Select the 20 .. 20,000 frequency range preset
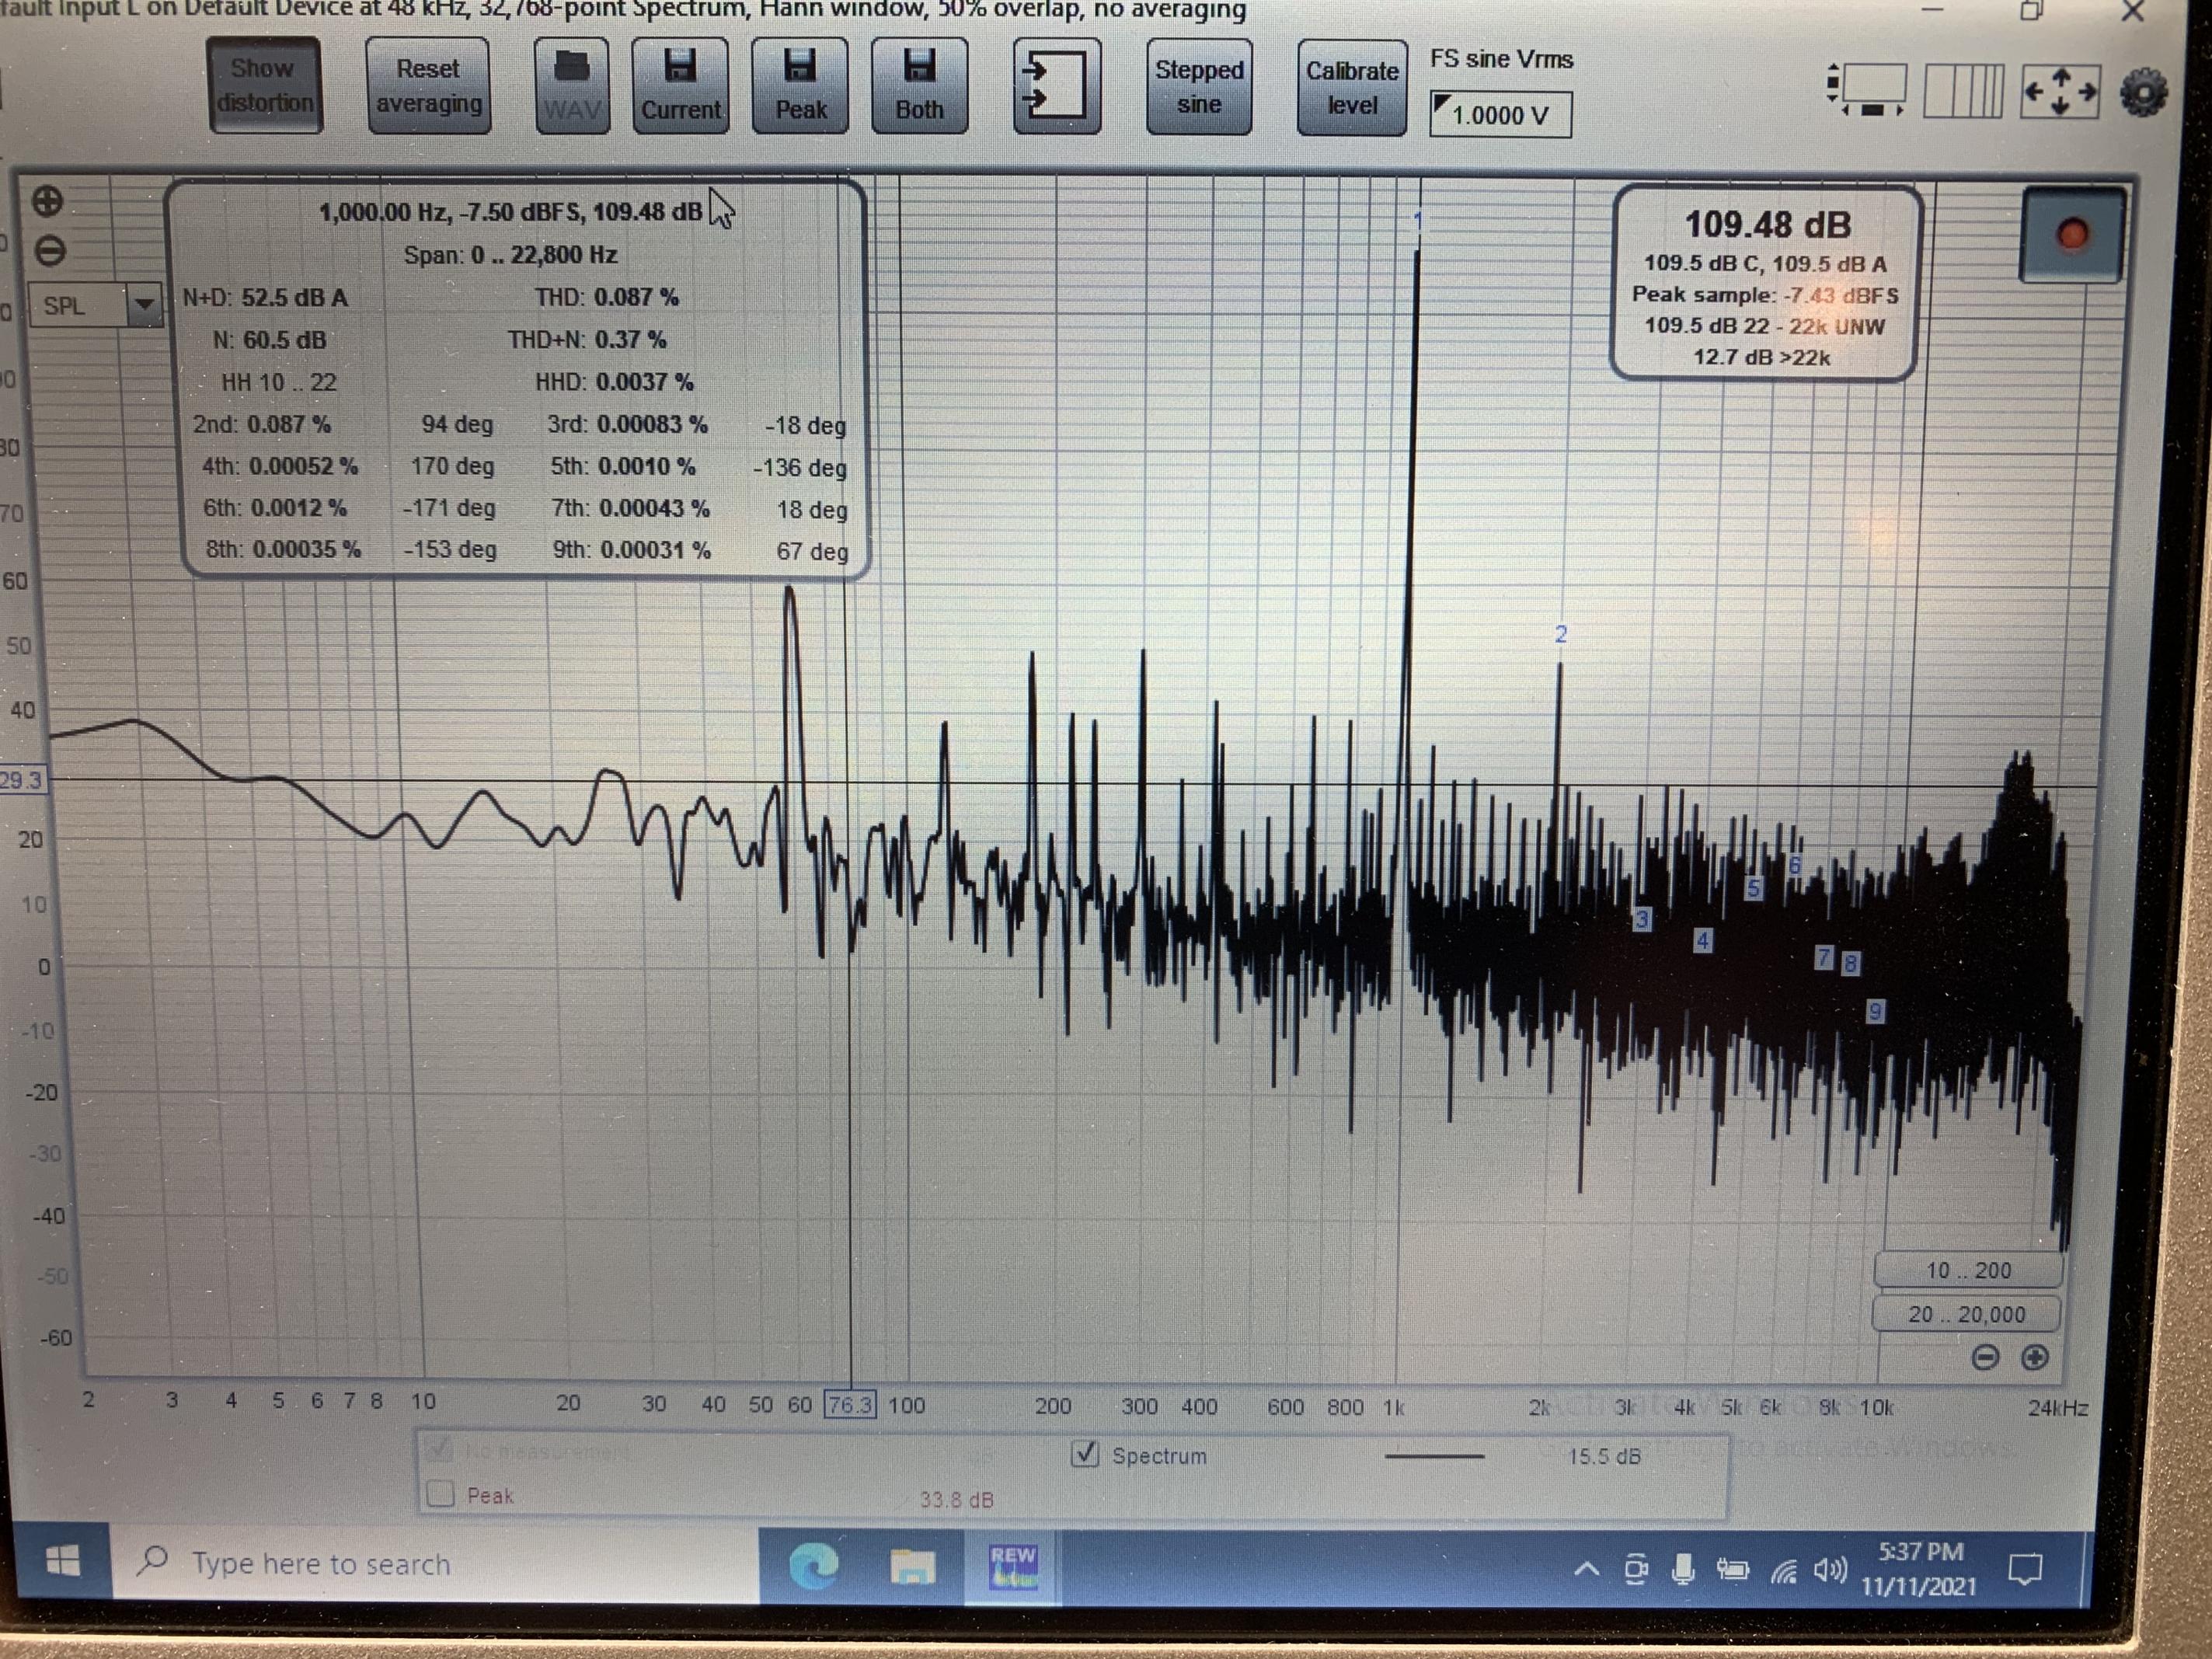This screenshot has height=1659, width=2212. pyautogui.click(x=1966, y=1314)
